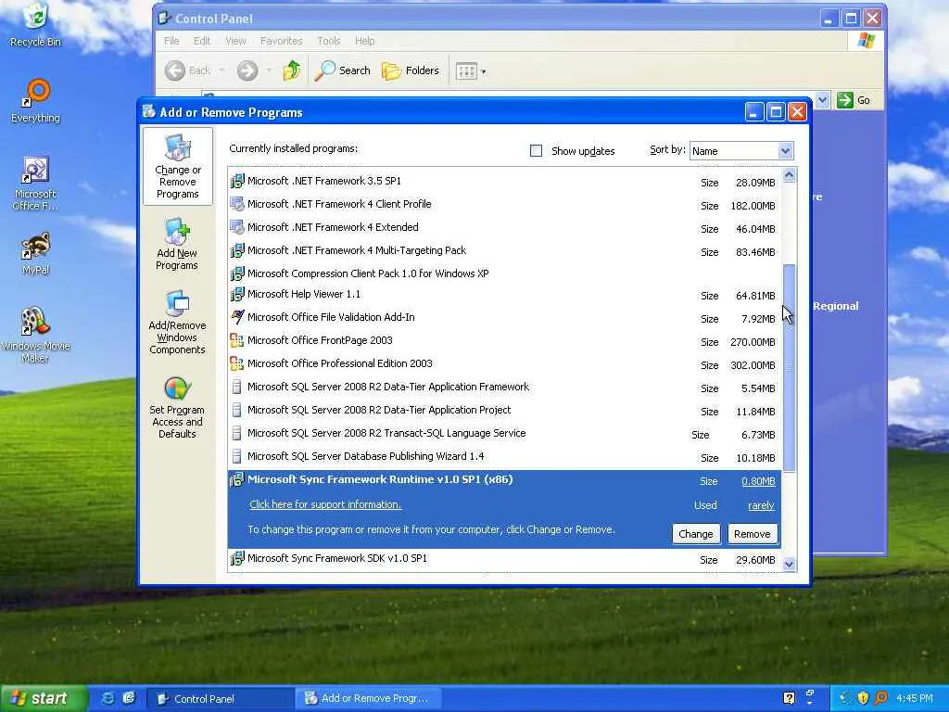Click the security shield tray icon
Screen dimensions: 949x712
pyautogui.click(x=863, y=698)
